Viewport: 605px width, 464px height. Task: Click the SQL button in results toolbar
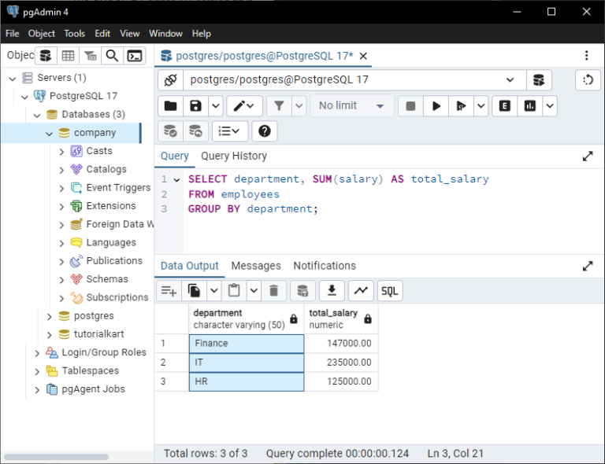click(389, 291)
